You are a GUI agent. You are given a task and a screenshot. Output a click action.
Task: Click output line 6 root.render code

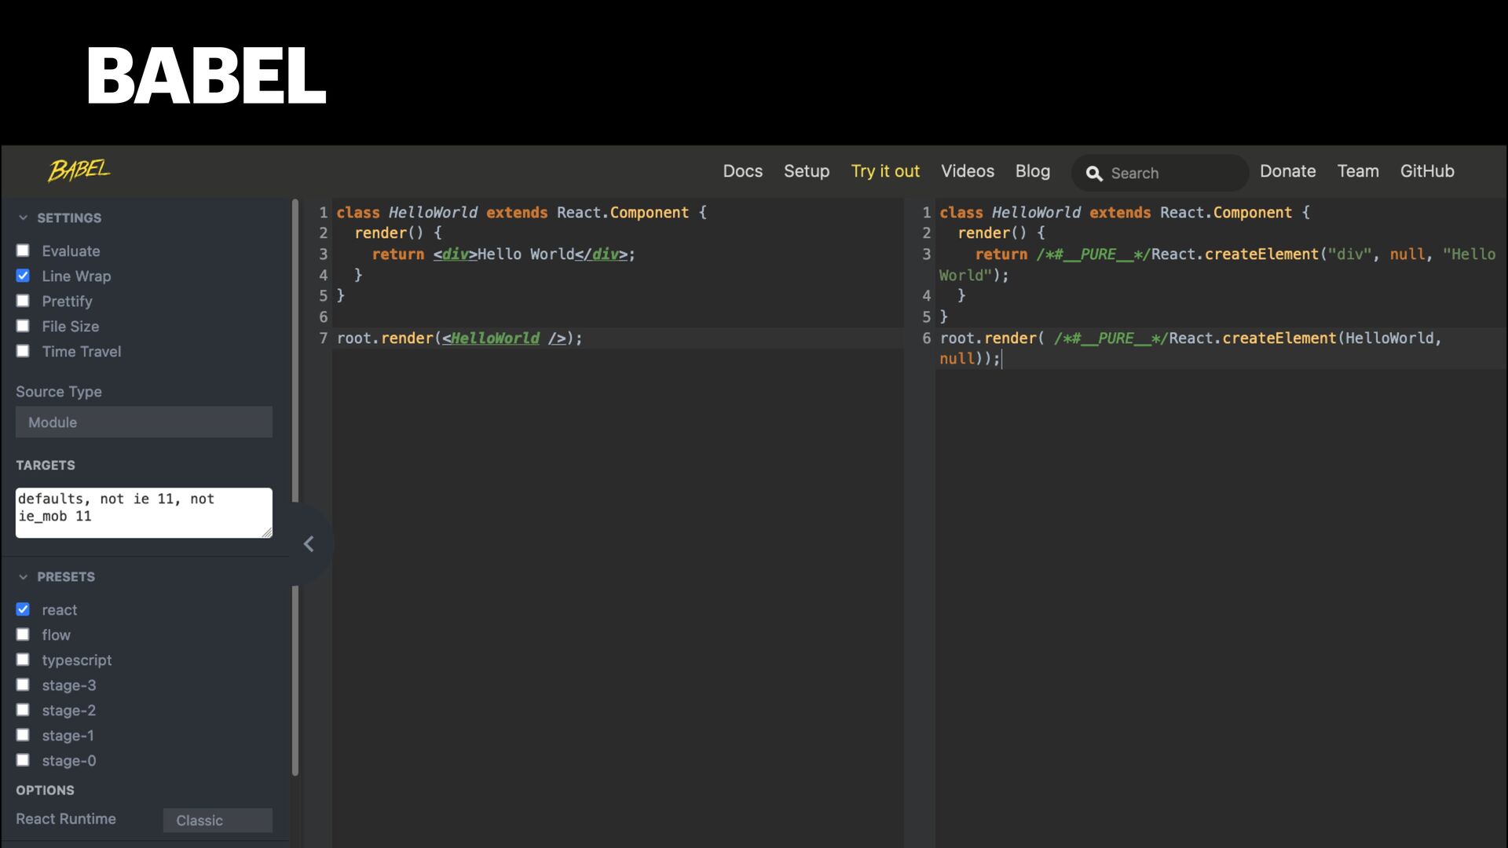click(x=1191, y=348)
